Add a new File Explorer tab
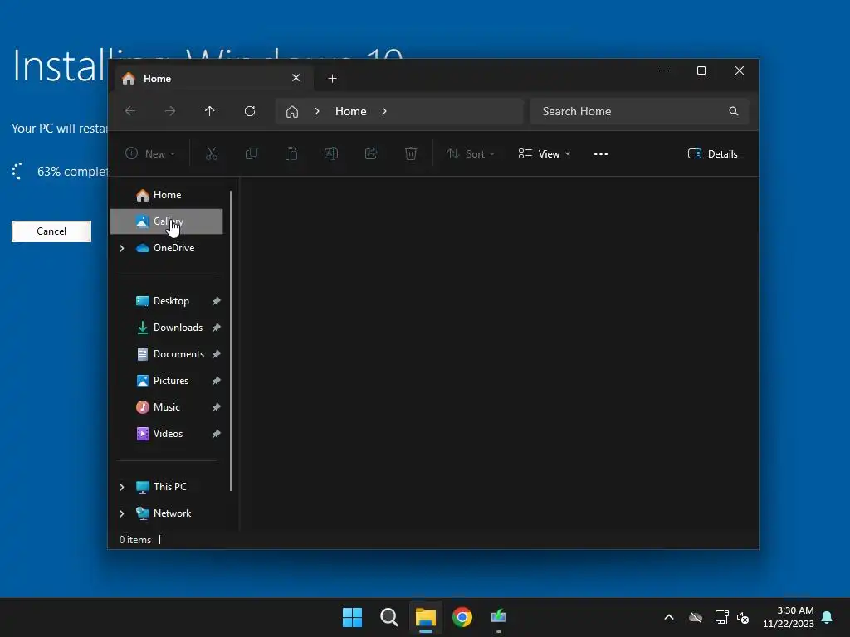 [332, 79]
